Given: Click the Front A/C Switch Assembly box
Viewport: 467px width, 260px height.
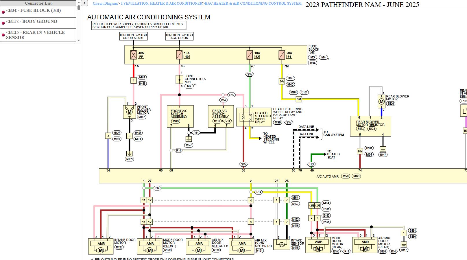Looking at the screenshot, I should tap(180, 116).
